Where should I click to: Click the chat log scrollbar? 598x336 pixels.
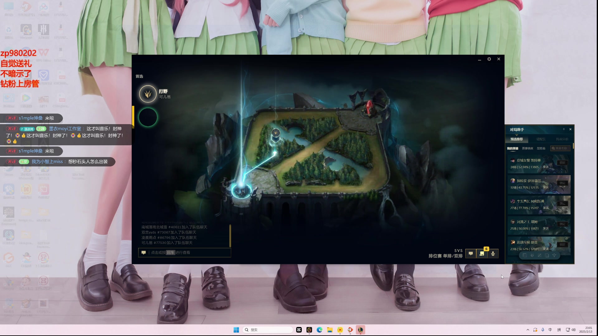coord(230,236)
